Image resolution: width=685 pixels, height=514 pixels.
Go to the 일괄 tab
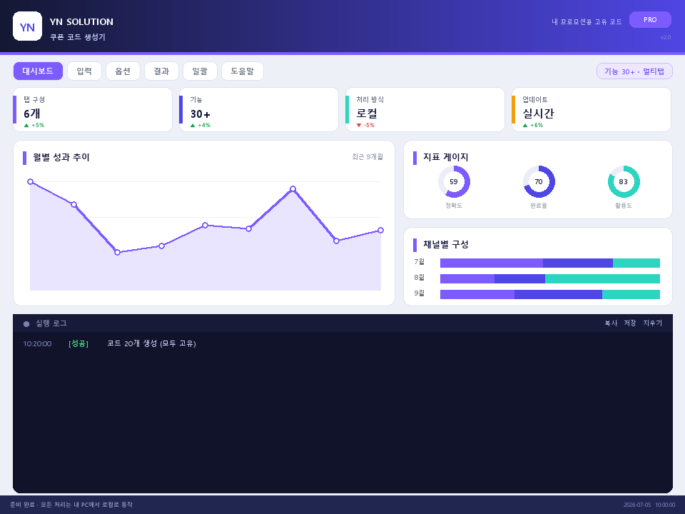(x=200, y=71)
